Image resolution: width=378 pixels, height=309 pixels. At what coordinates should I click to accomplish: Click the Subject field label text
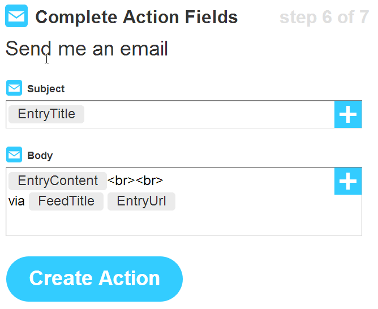tap(46, 89)
